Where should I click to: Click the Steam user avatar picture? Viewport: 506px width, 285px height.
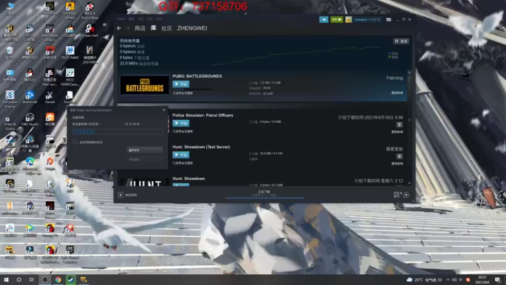tap(349, 20)
